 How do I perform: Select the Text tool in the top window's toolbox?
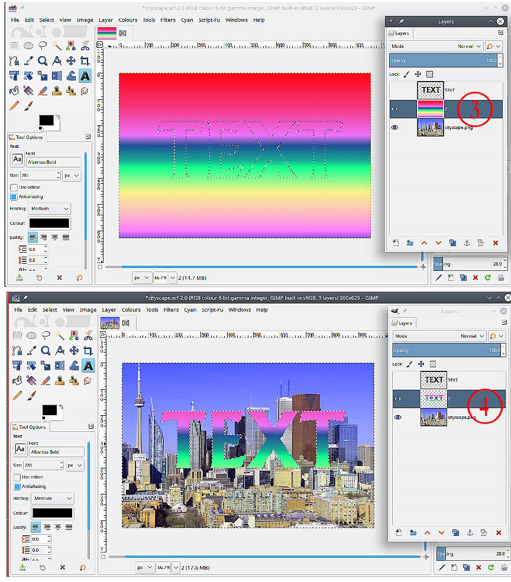(85, 76)
